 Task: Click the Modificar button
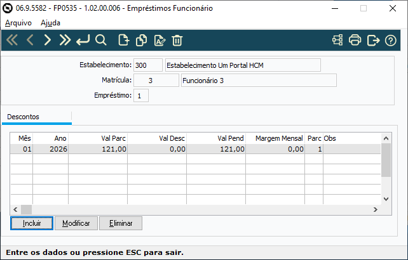pos(76,223)
